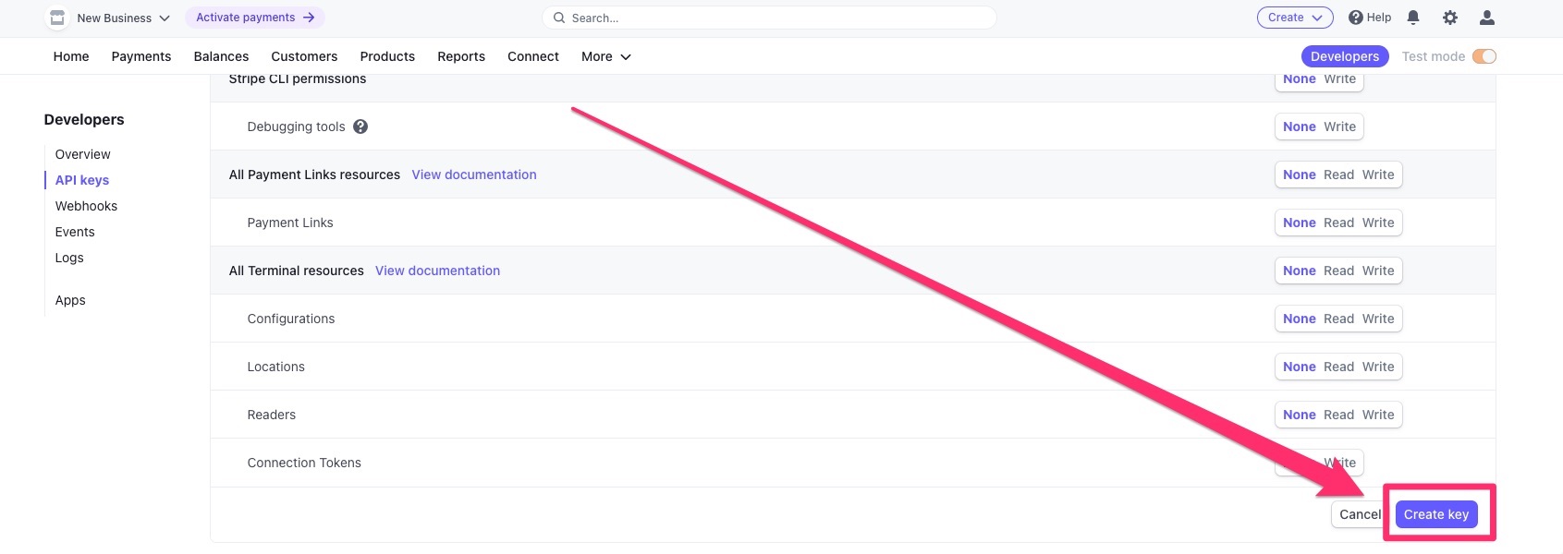This screenshot has width=1563, height=554.
Task: Set Locations permission to None
Action: point(1299,367)
